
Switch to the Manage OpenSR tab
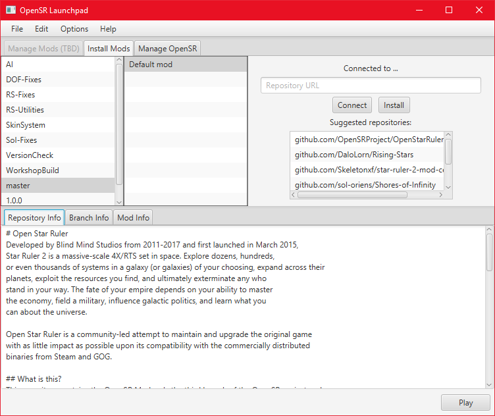click(167, 48)
